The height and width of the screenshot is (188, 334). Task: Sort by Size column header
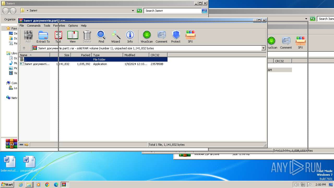(61, 55)
